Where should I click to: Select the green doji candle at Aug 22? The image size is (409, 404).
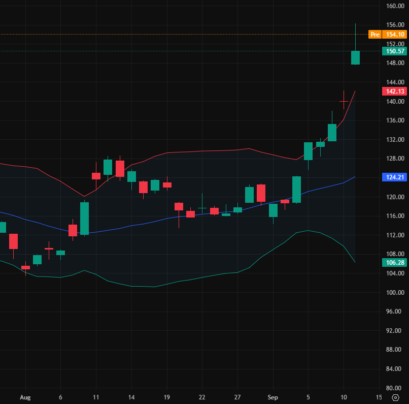[202, 208]
